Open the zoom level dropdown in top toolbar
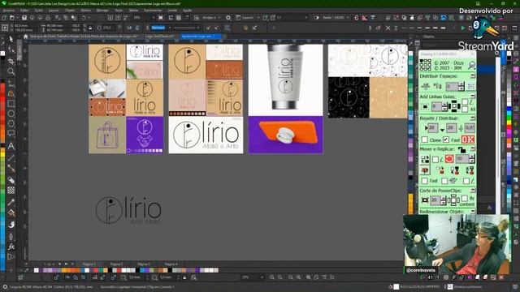This screenshot has width=520, height=292. point(154,18)
